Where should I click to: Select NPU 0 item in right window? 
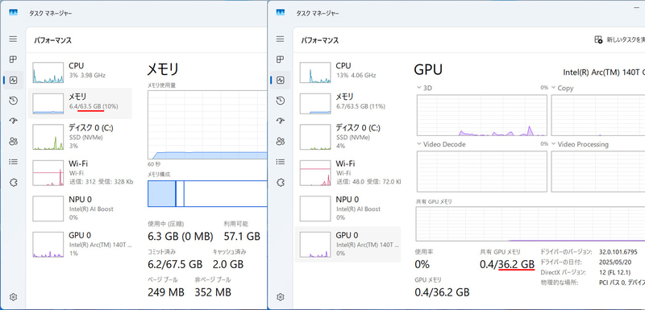[x=347, y=209]
